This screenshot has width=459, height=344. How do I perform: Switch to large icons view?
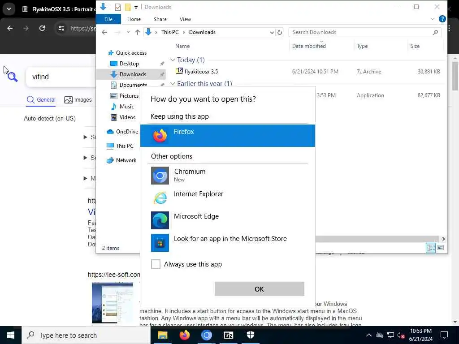tap(441, 248)
